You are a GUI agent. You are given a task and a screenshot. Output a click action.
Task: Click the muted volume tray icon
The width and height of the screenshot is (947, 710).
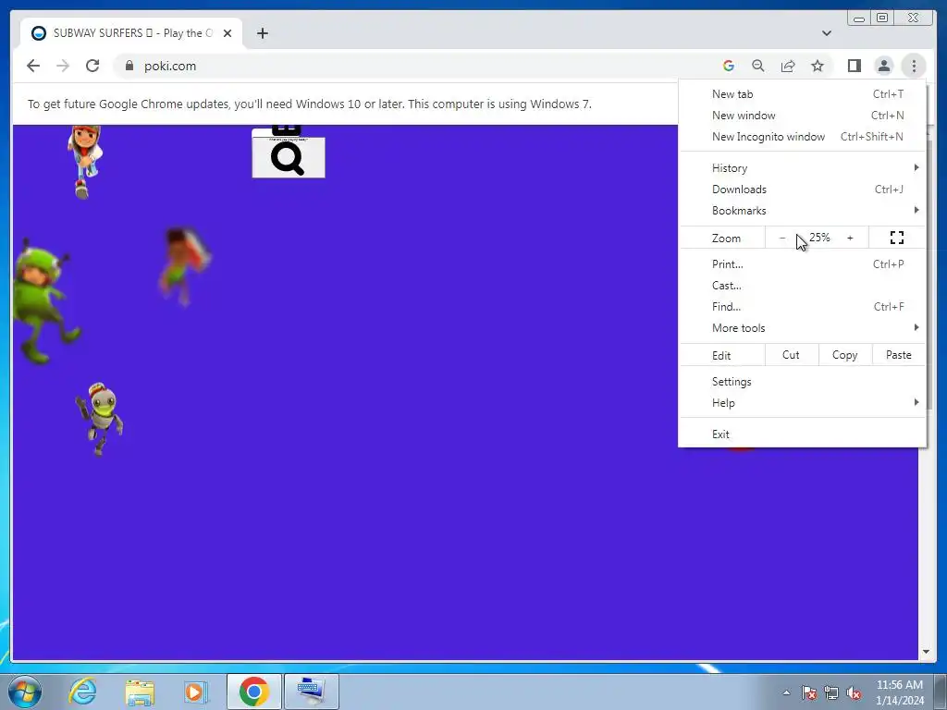coord(854,693)
